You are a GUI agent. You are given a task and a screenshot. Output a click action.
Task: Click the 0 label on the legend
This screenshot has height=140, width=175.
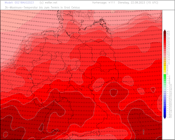point(168,74)
